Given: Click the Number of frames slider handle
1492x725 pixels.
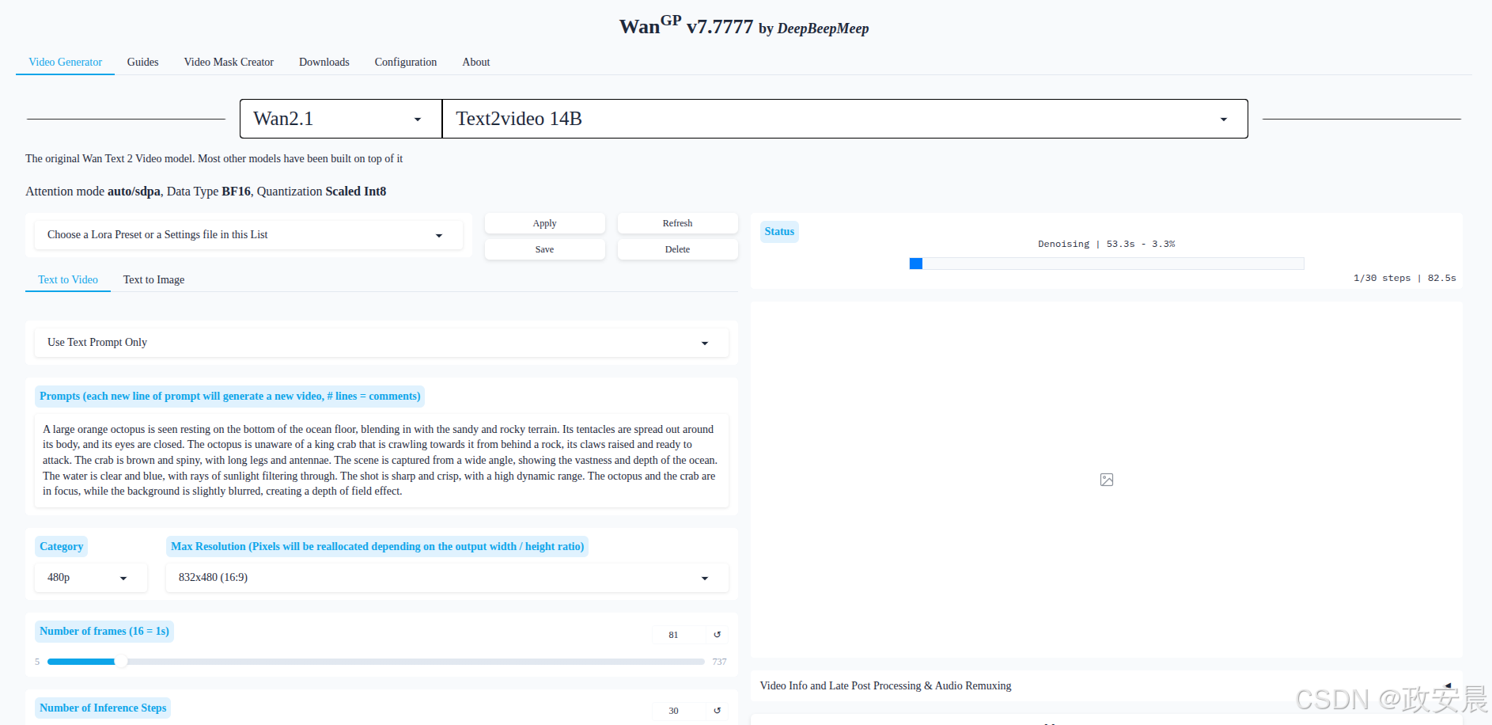Looking at the screenshot, I should pos(120,662).
